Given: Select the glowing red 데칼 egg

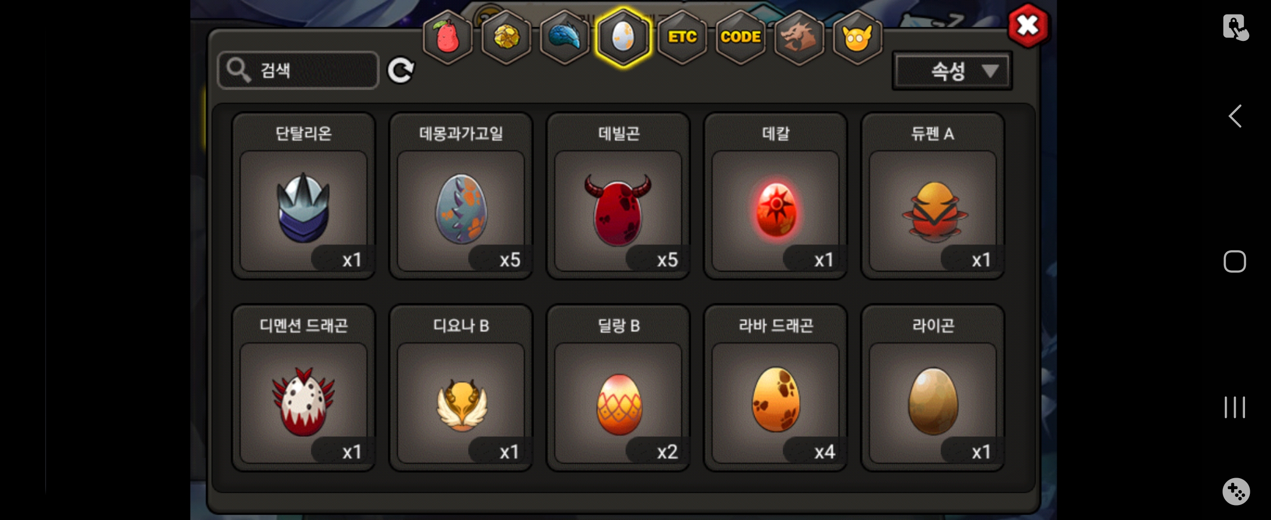Looking at the screenshot, I should coord(776,196).
